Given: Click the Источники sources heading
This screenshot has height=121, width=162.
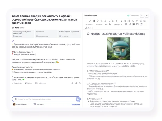Looking at the screenshot, I should coord(18,28).
